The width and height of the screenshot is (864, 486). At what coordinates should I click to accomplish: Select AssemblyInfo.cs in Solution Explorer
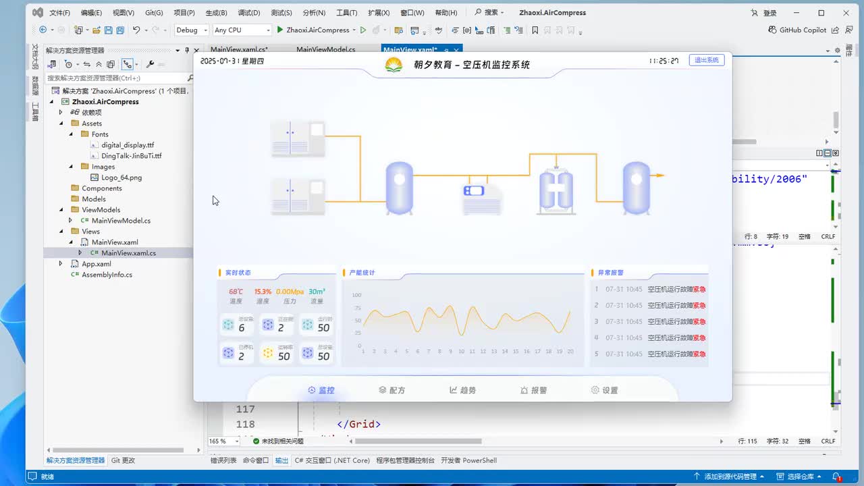pyautogui.click(x=107, y=275)
